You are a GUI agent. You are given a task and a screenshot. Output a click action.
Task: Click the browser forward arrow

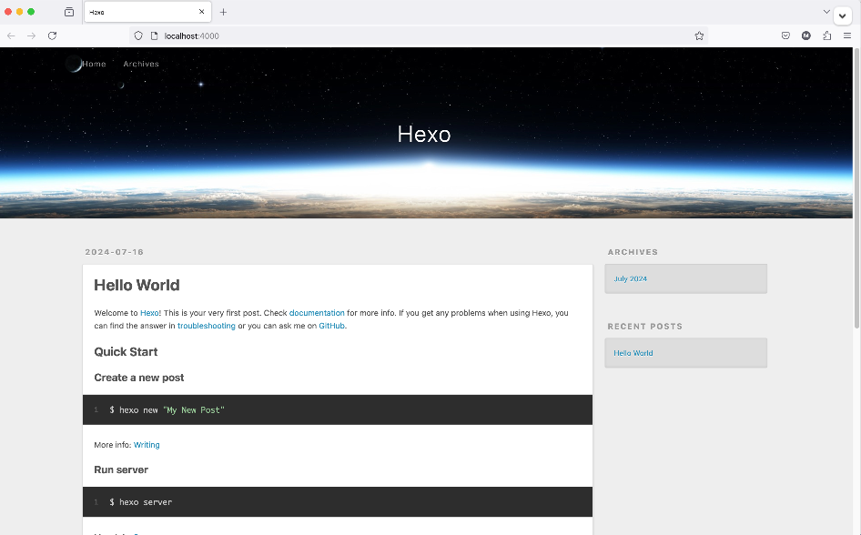pyautogui.click(x=31, y=35)
